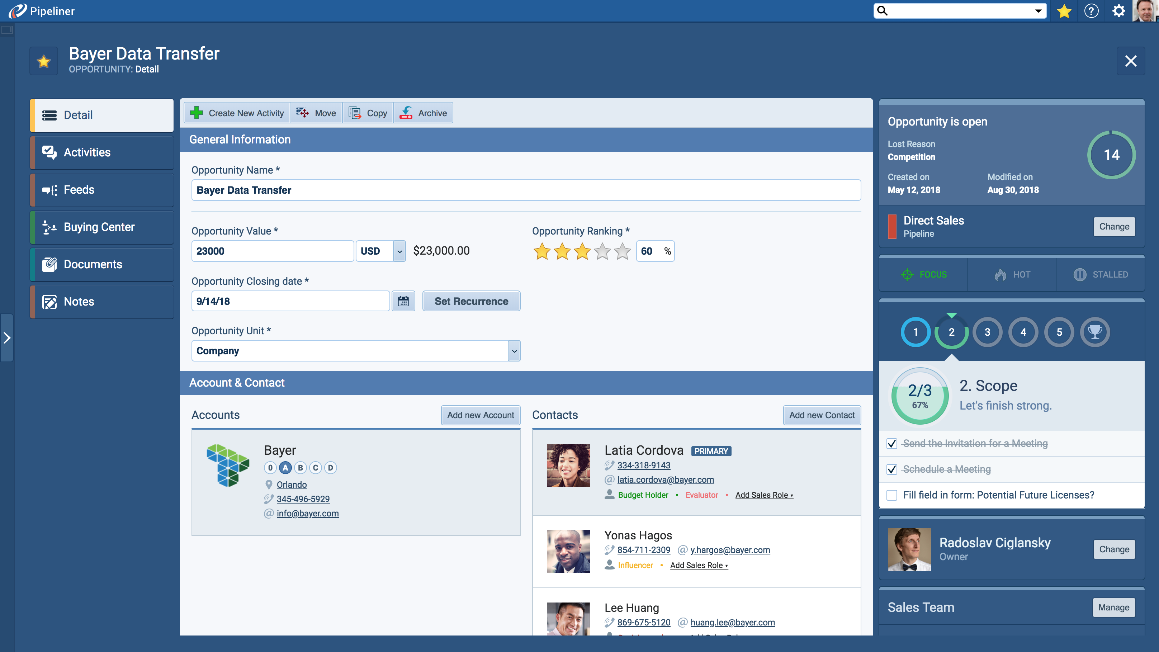Screen dimensions: 1159x652
Task: Click the help question mark icon
Action: coord(1092,11)
